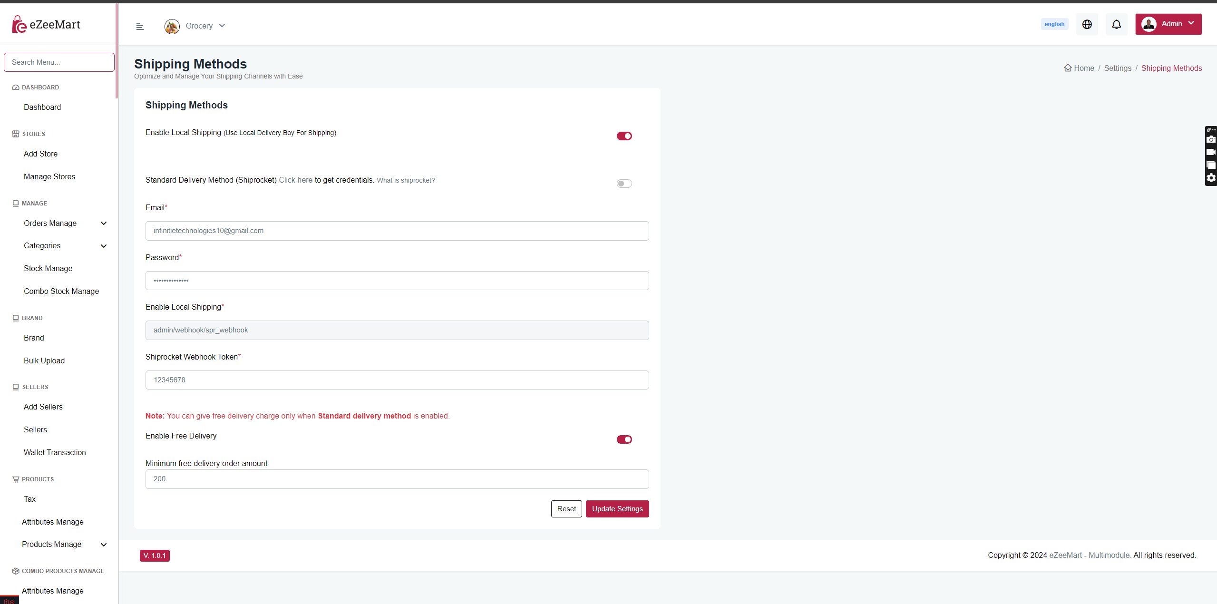Image resolution: width=1217 pixels, height=604 pixels.
Task: Click the 'Click here' credentials link
Action: pyautogui.click(x=295, y=180)
